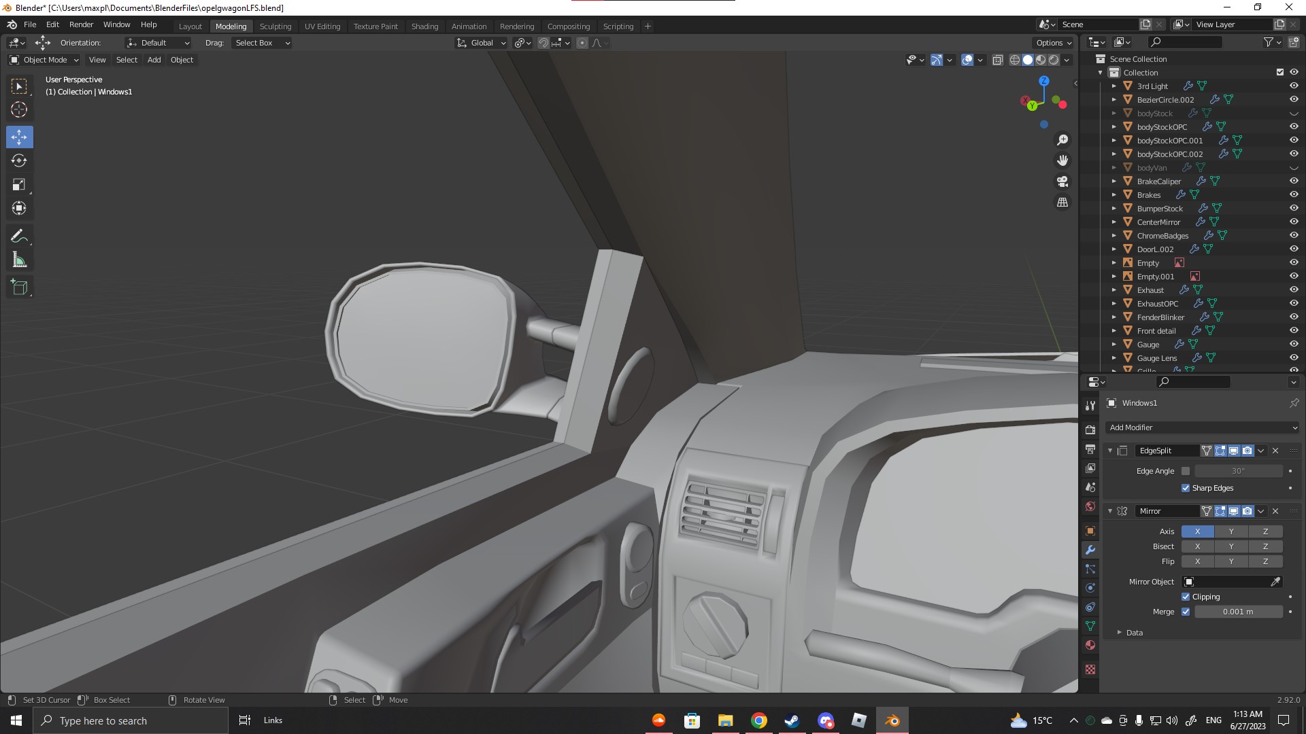Activate the Annotate pencil tool
1306x734 pixels.
click(x=19, y=237)
